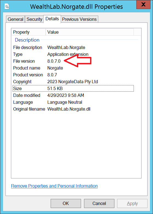Select the File version property label
The image size is (153, 214).
(x=24, y=61)
